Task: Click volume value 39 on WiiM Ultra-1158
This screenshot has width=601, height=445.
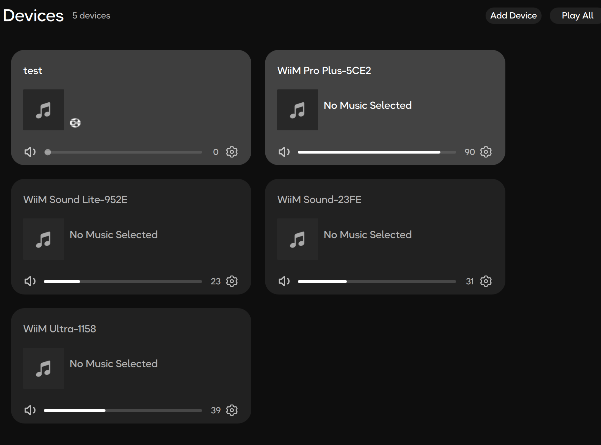Action: coord(215,411)
